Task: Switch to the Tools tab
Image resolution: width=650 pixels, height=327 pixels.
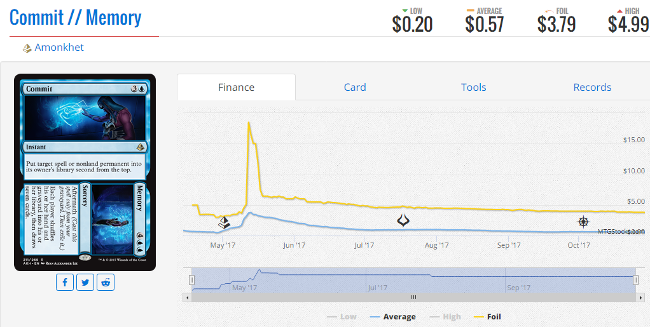Action: 473,88
